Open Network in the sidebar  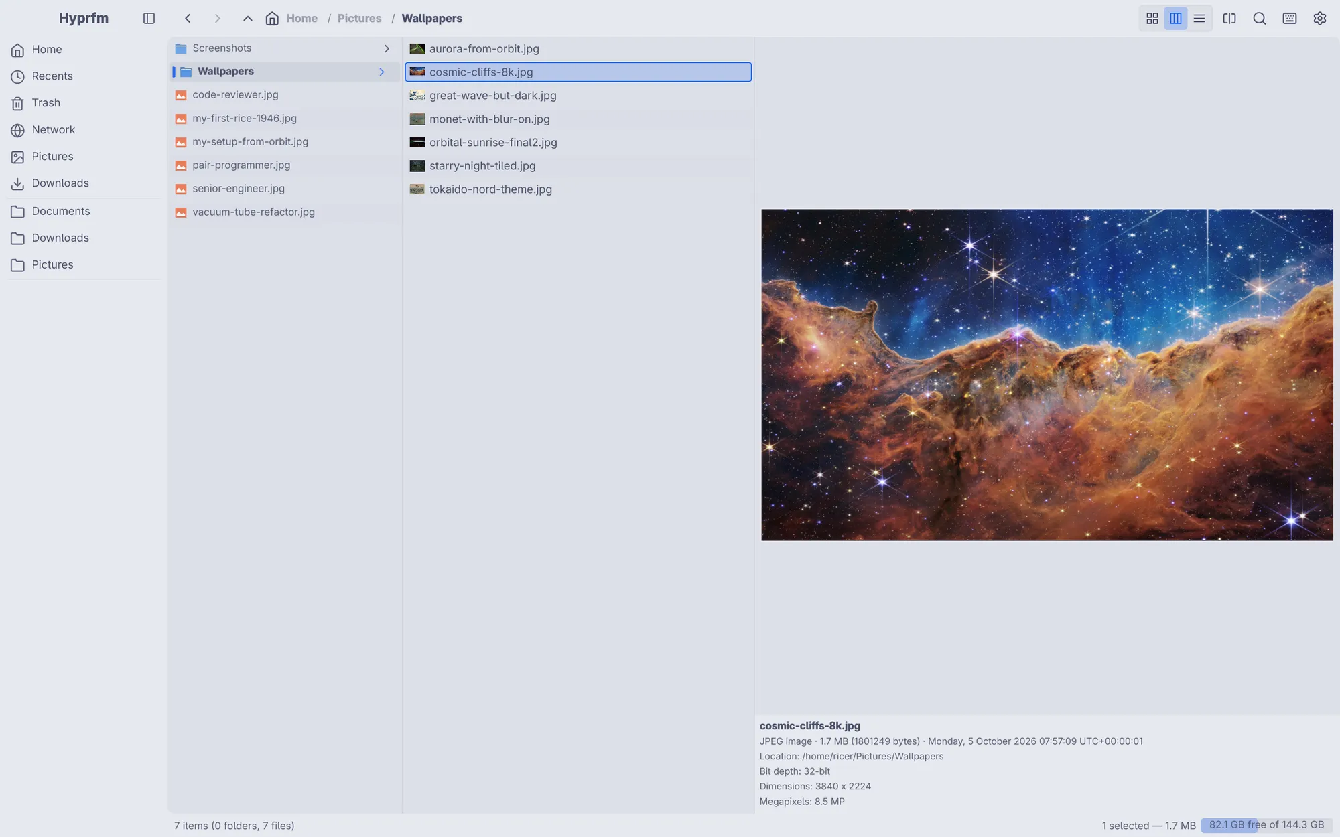84,130
